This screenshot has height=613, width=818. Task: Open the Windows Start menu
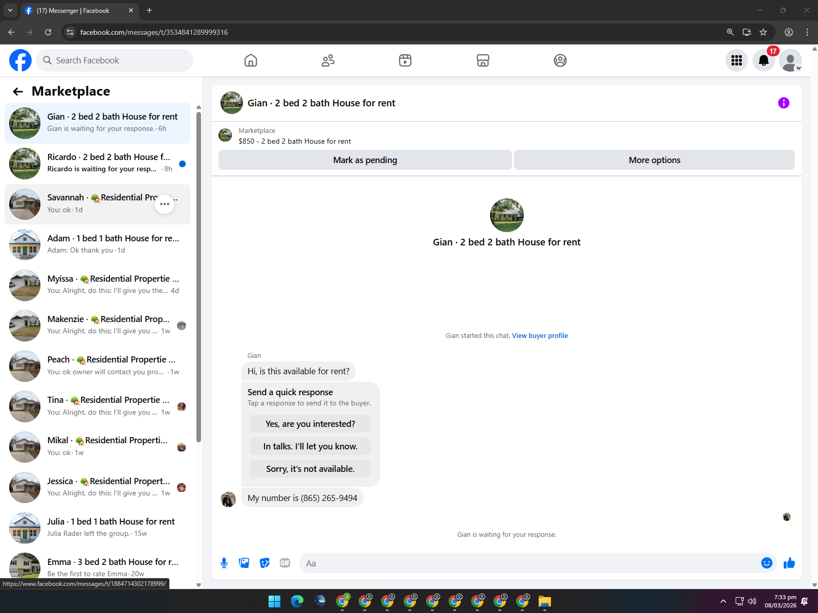(275, 601)
